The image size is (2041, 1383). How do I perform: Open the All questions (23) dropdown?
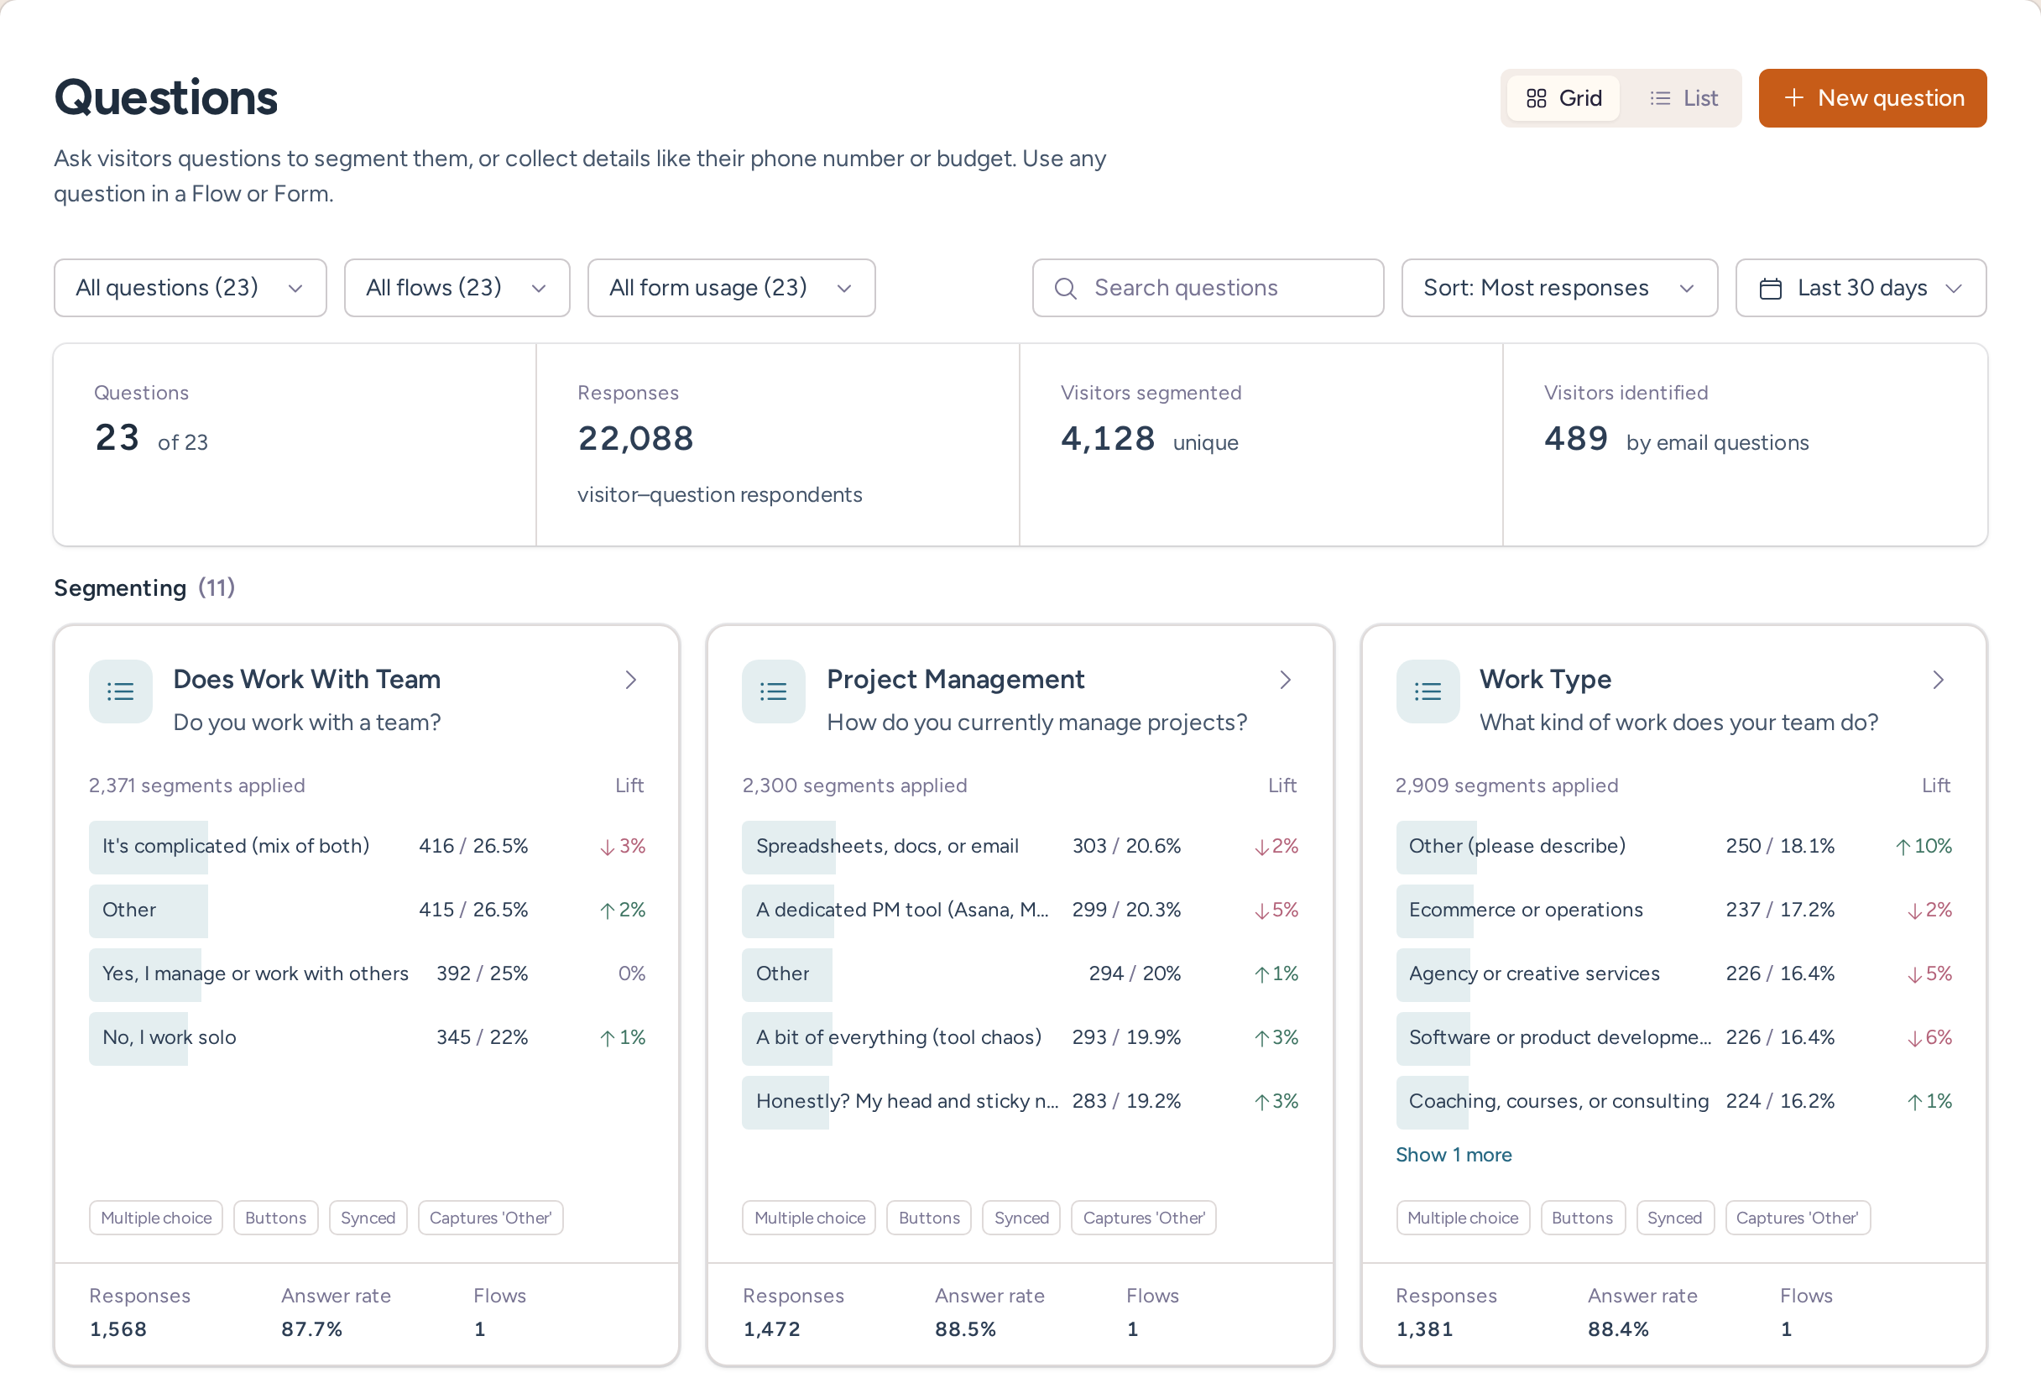190,288
